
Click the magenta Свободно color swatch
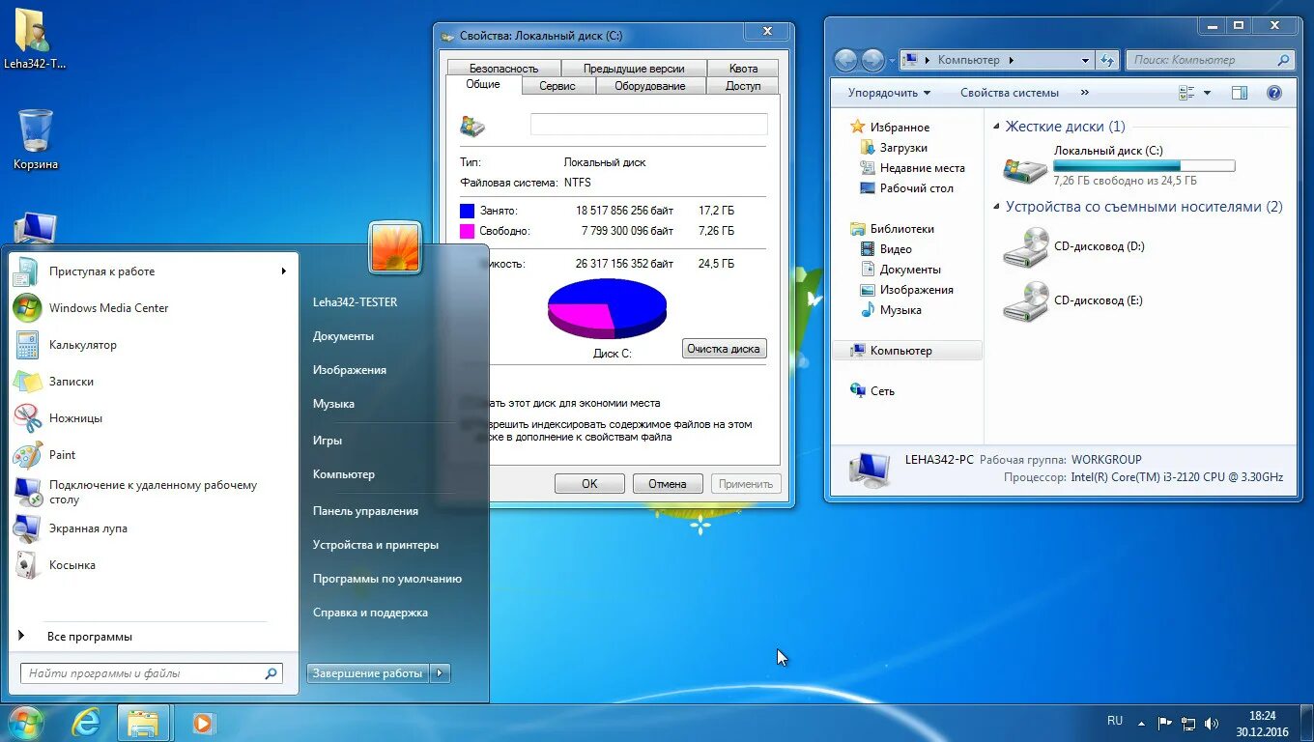click(468, 231)
